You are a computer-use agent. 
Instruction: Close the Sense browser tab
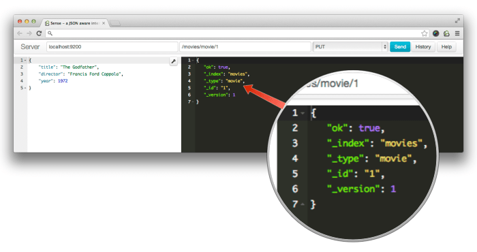point(104,23)
